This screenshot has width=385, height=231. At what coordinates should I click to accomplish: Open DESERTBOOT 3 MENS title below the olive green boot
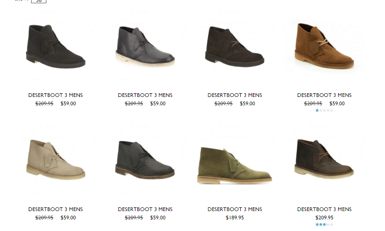[235, 209]
